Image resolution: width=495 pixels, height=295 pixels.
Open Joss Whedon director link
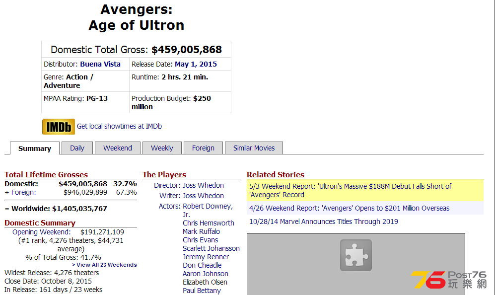[x=203, y=185]
